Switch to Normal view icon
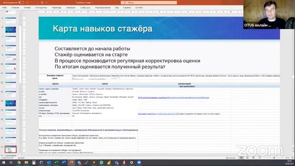 click(x=242, y=158)
